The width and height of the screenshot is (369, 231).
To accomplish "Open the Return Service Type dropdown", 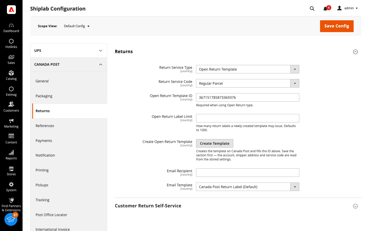I will click(248, 69).
